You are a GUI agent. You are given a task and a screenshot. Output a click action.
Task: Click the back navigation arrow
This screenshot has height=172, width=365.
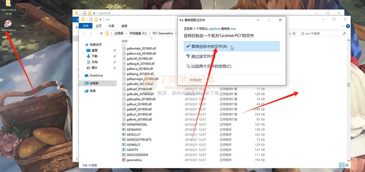pyautogui.click(x=82, y=33)
